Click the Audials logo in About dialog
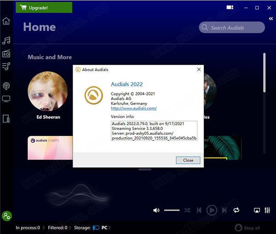276x234 pixels. point(94,95)
